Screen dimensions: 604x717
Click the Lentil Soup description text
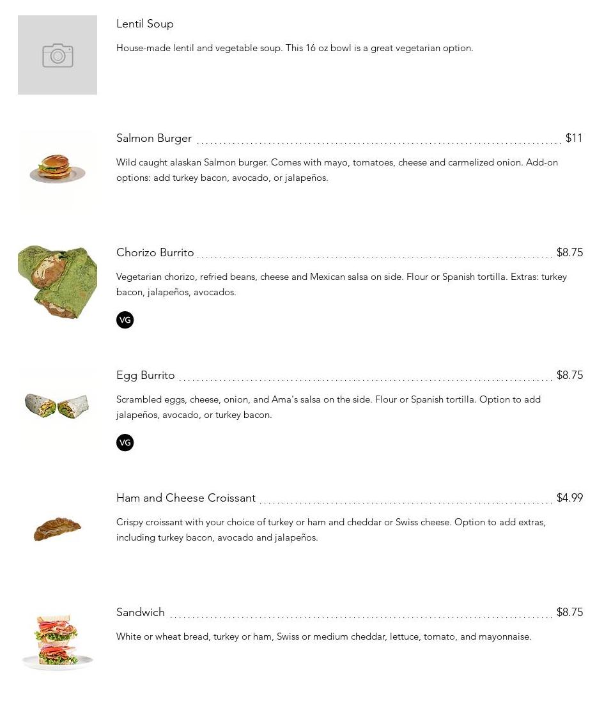(295, 48)
